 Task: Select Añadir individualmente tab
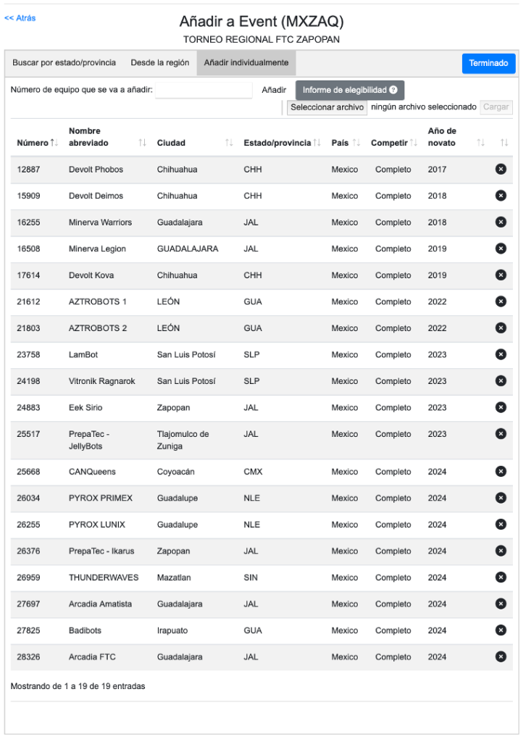pyautogui.click(x=246, y=63)
